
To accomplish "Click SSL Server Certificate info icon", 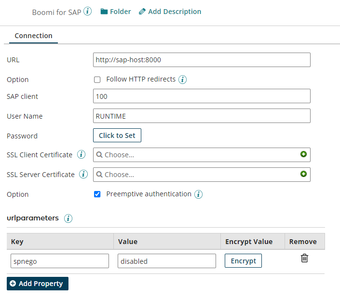I will click(x=83, y=175).
